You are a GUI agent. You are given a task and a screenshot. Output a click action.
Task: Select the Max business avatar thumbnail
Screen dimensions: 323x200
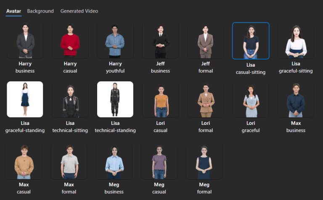(296, 99)
